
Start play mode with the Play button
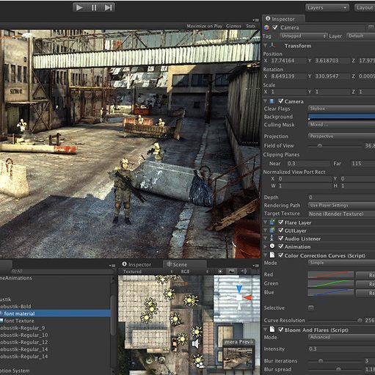click(79, 7)
